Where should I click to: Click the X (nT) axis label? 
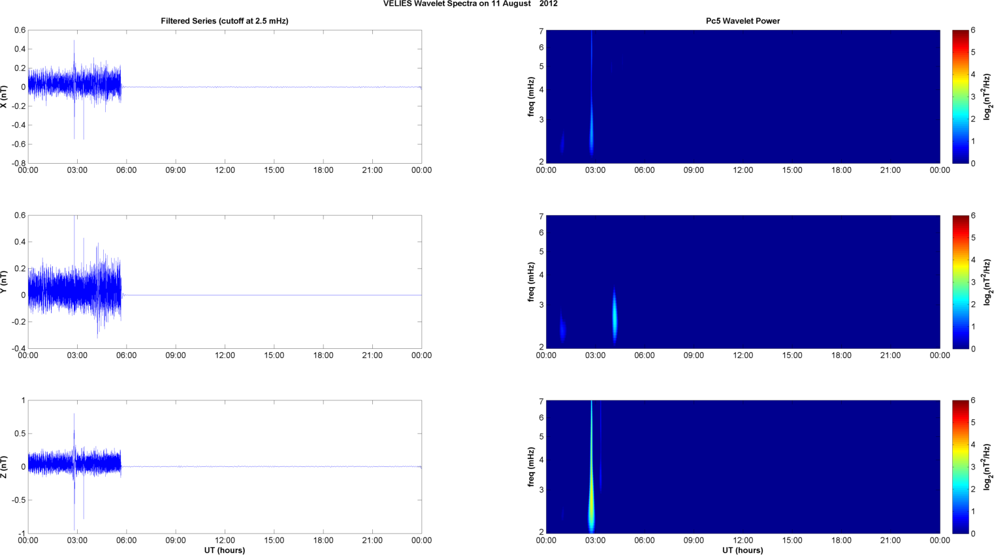(x=5, y=97)
